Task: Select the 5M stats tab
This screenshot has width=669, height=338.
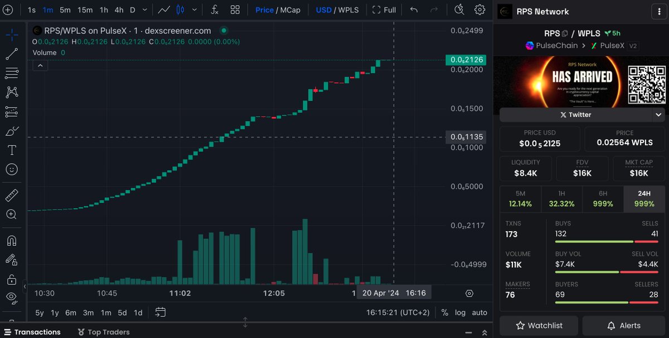Action: click(520, 199)
